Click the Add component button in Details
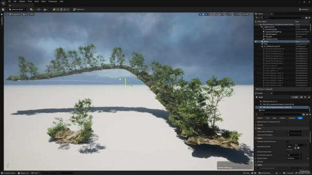This screenshot has height=175, width=312. point(294,97)
